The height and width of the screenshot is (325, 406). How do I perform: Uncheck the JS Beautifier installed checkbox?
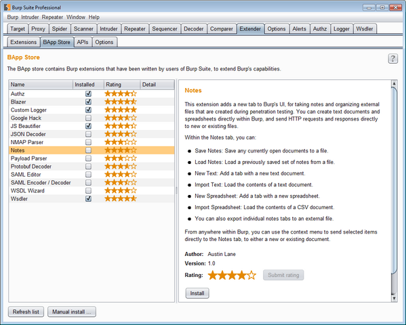pyautogui.click(x=88, y=126)
